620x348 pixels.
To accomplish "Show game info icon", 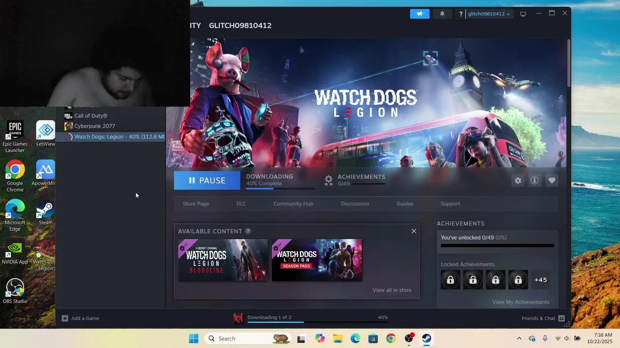I will tap(534, 180).
